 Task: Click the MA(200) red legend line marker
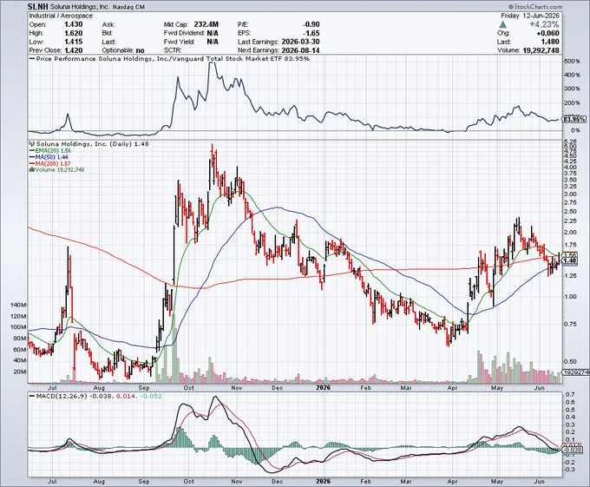click(32, 164)
